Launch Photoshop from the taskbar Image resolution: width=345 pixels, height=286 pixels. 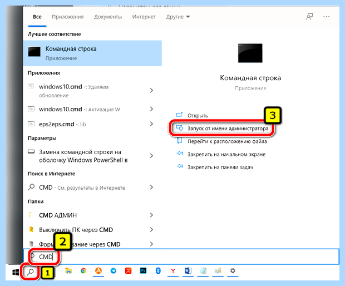tap(143, 270)
